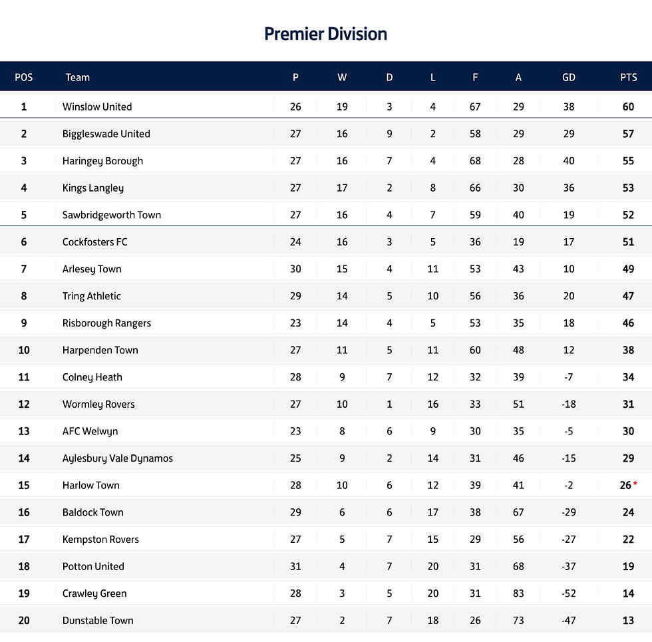Click the Tring Athletic team name

click(92, 296)
